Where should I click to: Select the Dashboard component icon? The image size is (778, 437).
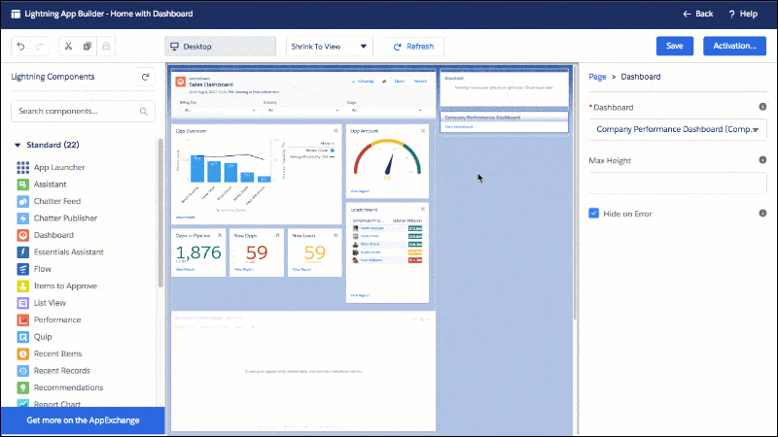[22, 235]
